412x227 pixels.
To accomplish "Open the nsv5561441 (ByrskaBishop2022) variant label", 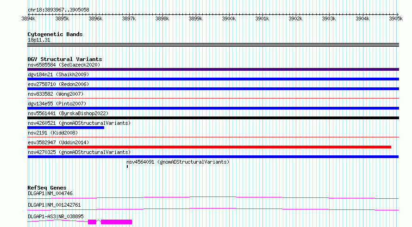I will click(68, 113).
